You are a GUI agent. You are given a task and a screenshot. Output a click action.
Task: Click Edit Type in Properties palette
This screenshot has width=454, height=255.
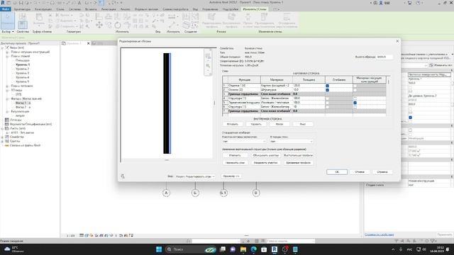[x=441, y=65]
